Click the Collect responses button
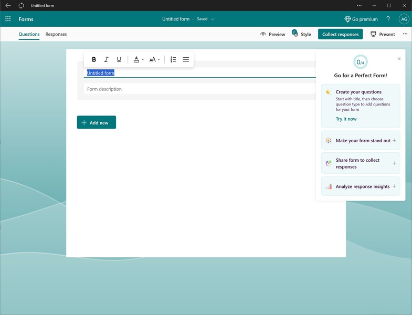The width and height of the screenshot is (412, 315). click(x=340, y=35)
